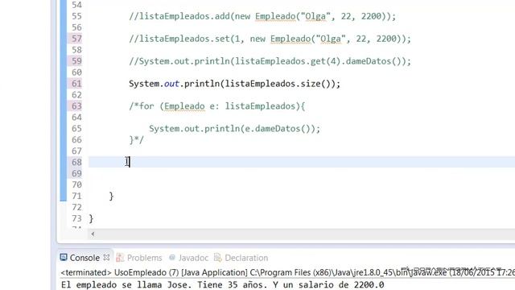Click line number 71 in the gutter

[x=76, y=196]
